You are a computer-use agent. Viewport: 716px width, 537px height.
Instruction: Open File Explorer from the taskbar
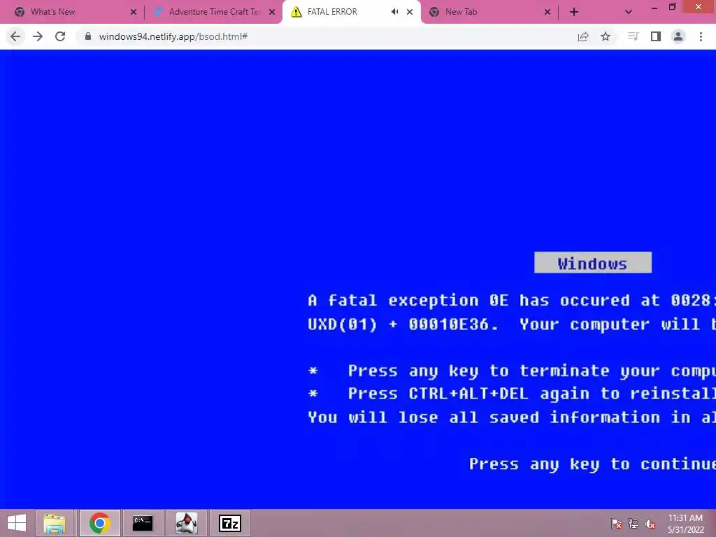click(55, 523)
